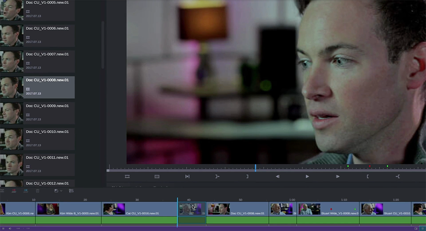The height and width of the screenshot is (231, 426).
Task: Click the timeline playhead line near 40
Action: click(177, 212)
